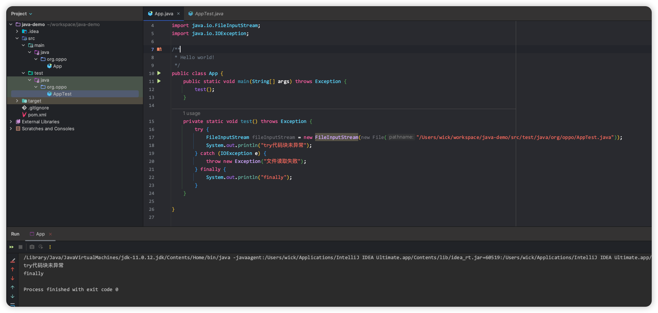Click the java command line in console
Screen dimensions: 658x313
pyautogui.click(x=337, y=257)
